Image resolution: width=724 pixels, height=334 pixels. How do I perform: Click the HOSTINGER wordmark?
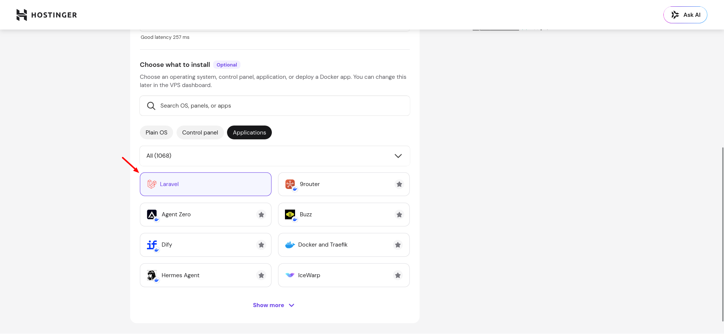[x=54, y=15]
